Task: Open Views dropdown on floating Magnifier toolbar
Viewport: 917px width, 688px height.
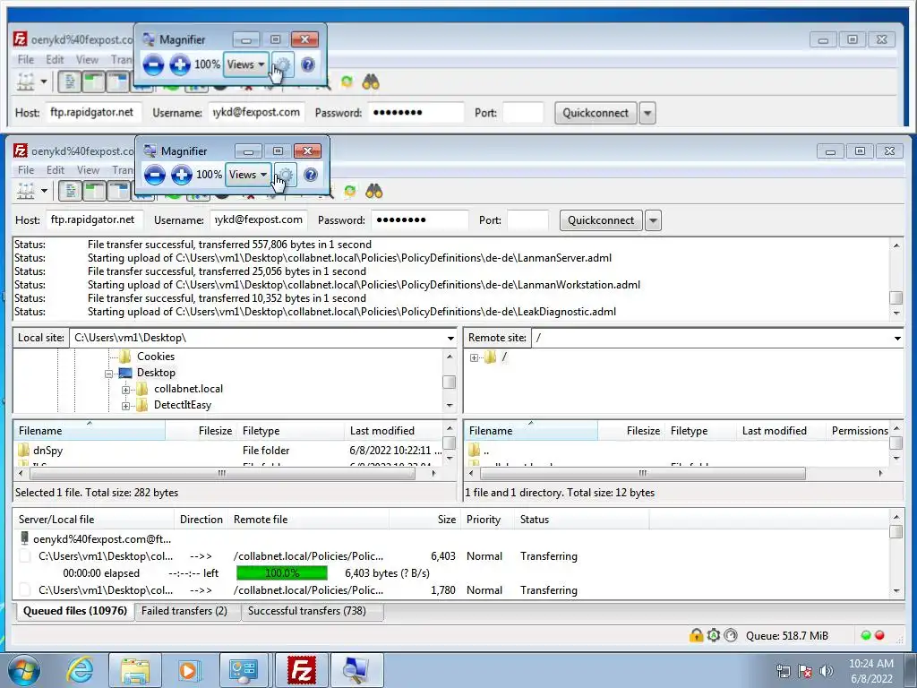Action: tap(248, 175)
